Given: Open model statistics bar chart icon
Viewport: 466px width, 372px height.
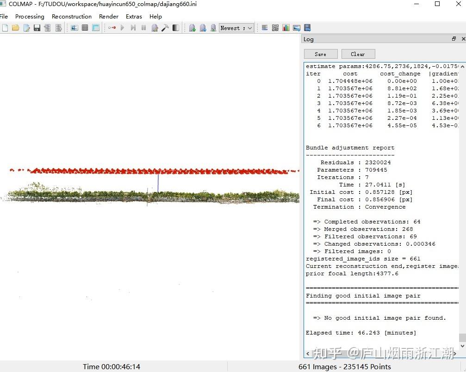Looking at the screenshot, I should click(x=286, y=28).
